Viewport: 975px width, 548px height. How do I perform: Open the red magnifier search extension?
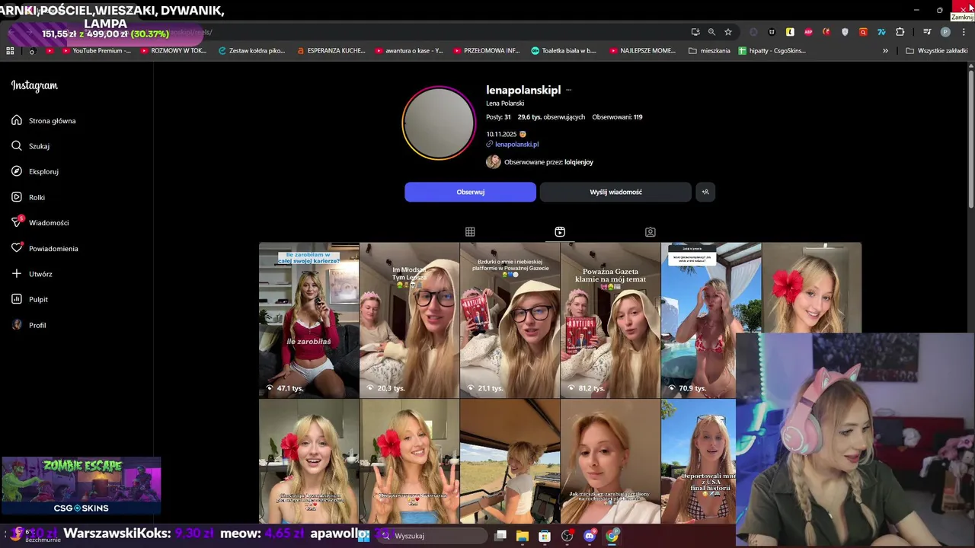tap(863, 32)
